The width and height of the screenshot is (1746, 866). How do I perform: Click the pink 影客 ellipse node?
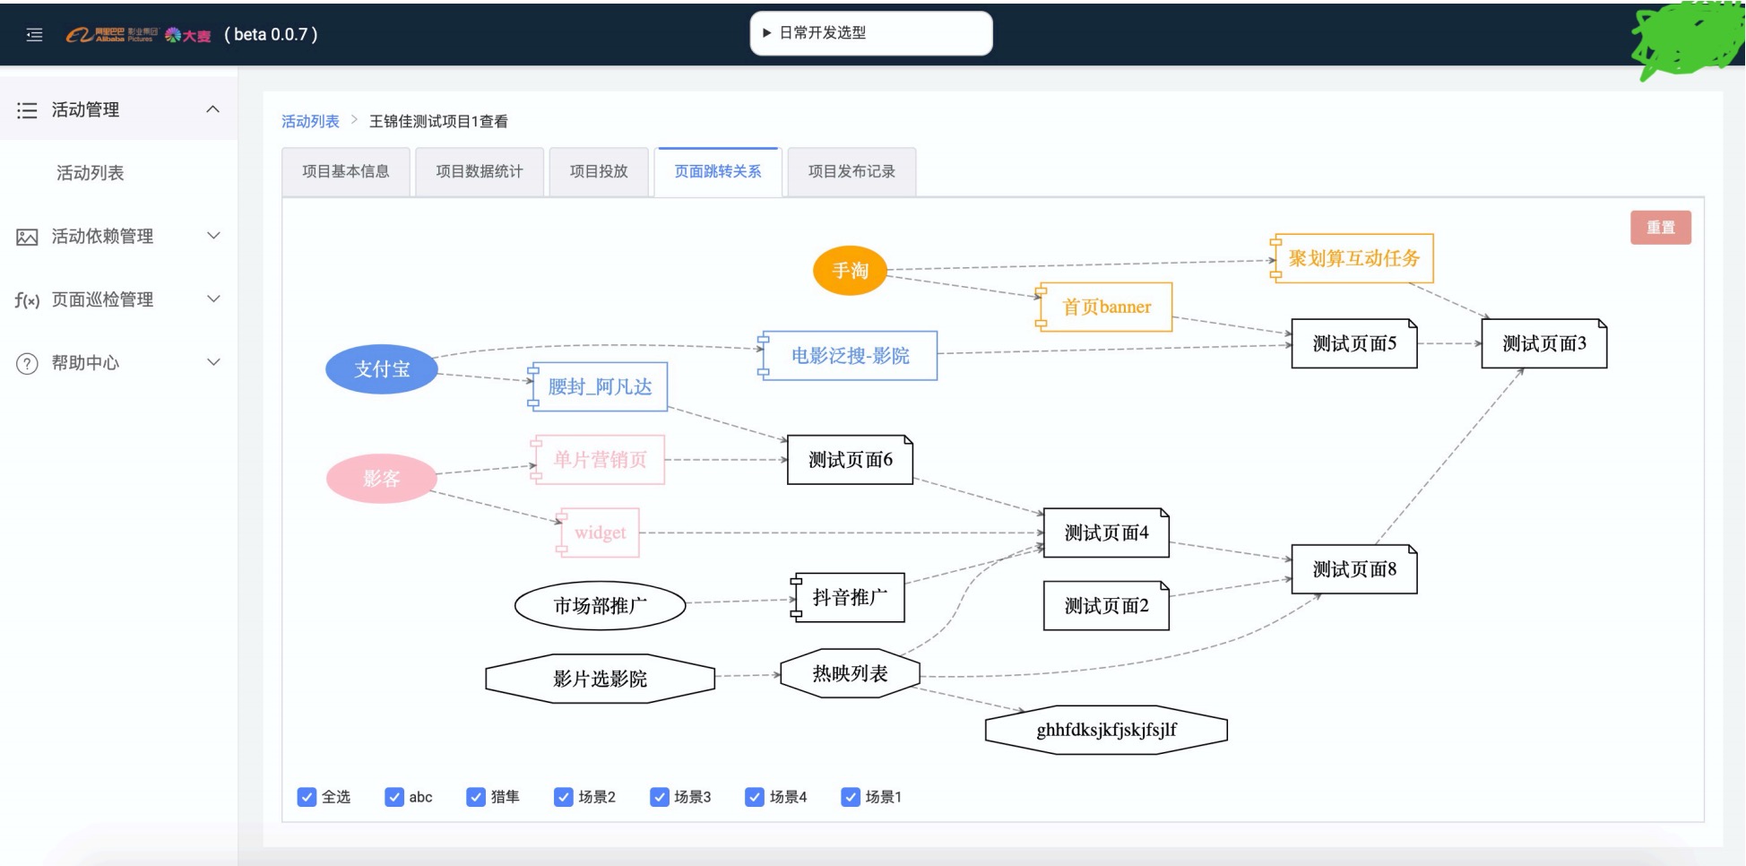(x=382, y=478)
